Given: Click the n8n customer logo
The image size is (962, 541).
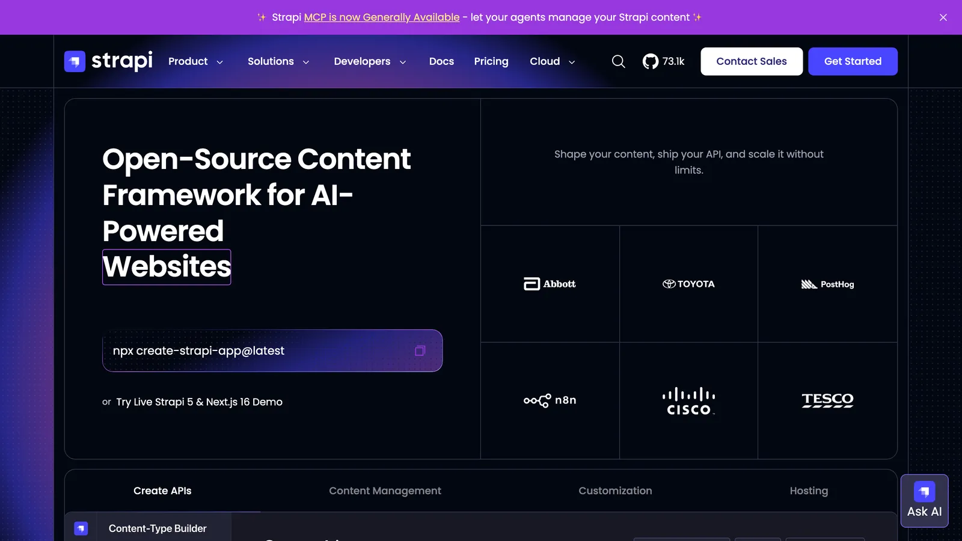Looking at the screenshot, I should click(x=550, y=400).
